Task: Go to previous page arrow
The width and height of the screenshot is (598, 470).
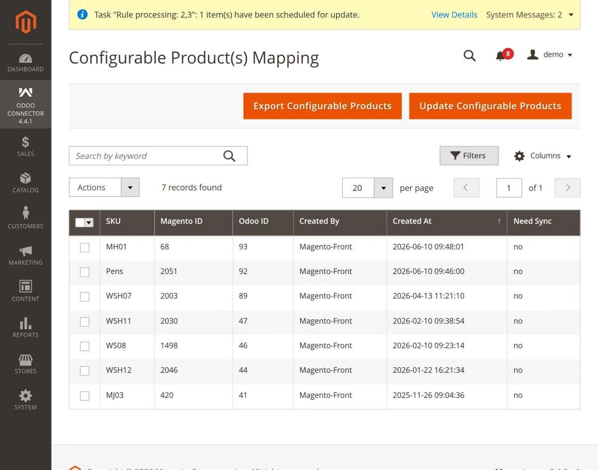Action: pyautogui.click(x=466, y=188)
